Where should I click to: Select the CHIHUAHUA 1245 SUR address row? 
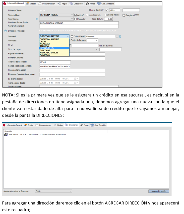(x=35, y=135)
